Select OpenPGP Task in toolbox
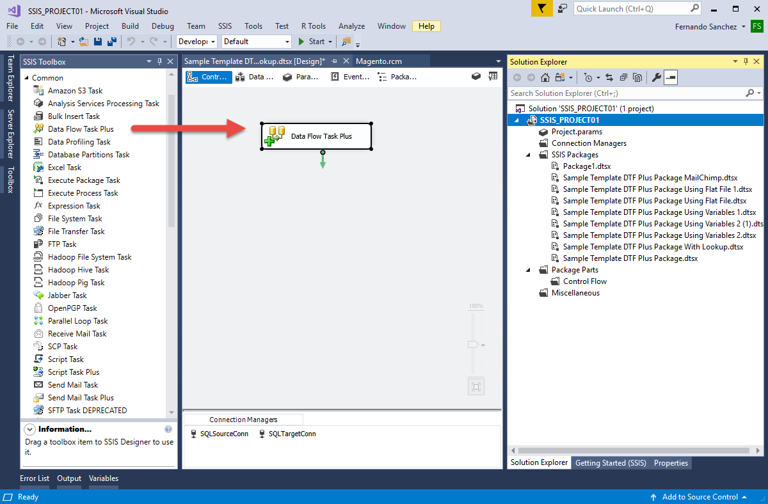 point(72,308)
